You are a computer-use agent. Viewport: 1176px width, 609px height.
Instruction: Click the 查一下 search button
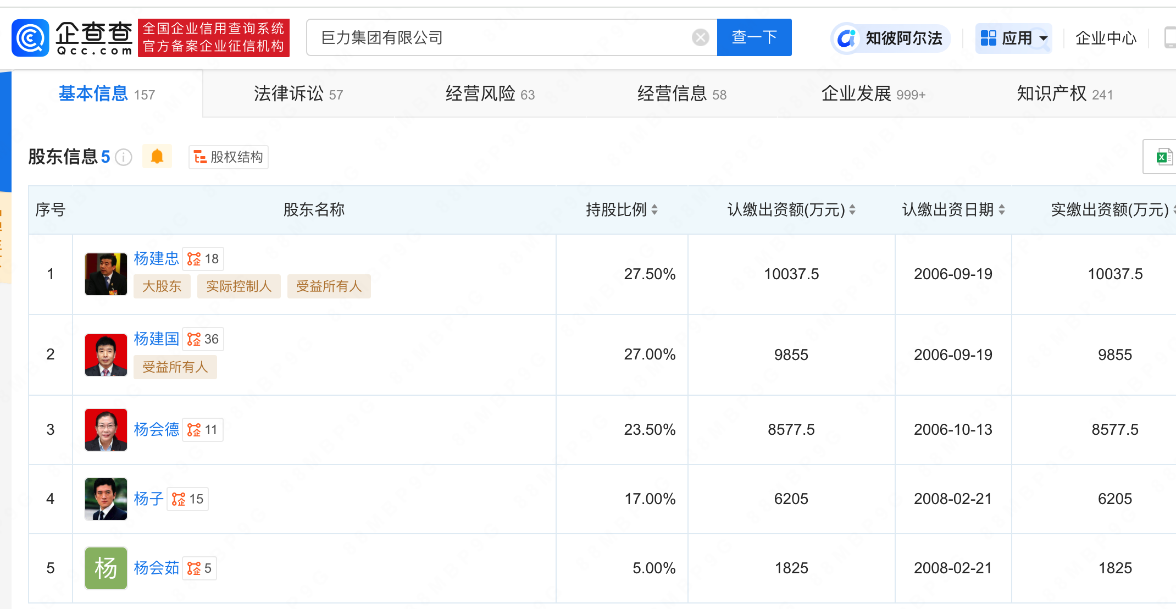tap(754, 37)
